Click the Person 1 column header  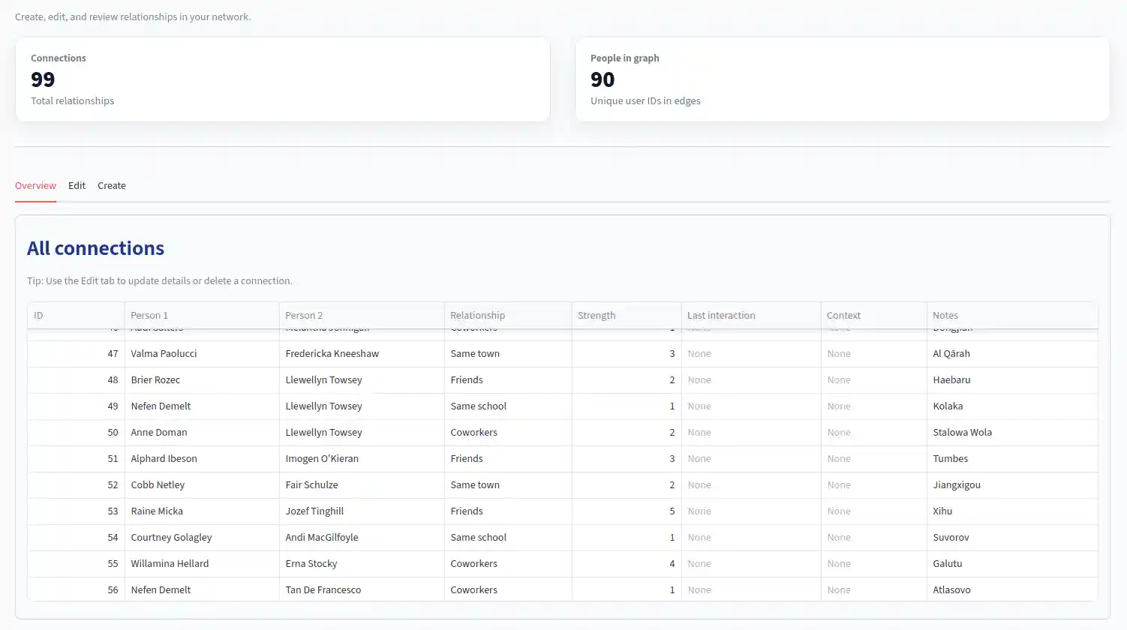[x=201, y=316]
